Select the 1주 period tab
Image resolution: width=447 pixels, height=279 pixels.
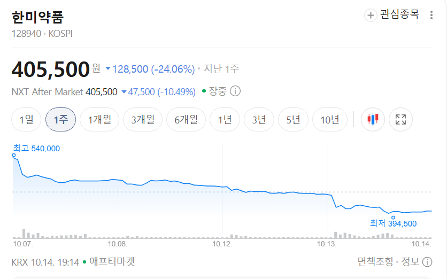(x=61, y=119)
